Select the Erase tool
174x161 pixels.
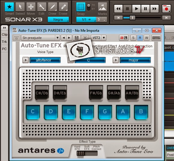(63, 7)
